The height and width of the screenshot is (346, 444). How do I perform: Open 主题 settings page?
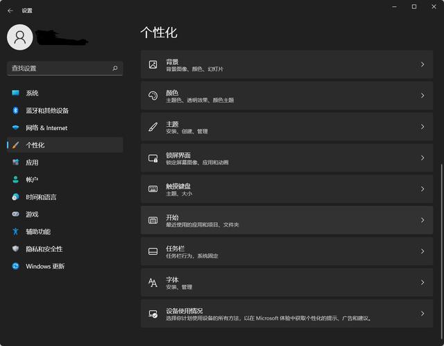287,127
